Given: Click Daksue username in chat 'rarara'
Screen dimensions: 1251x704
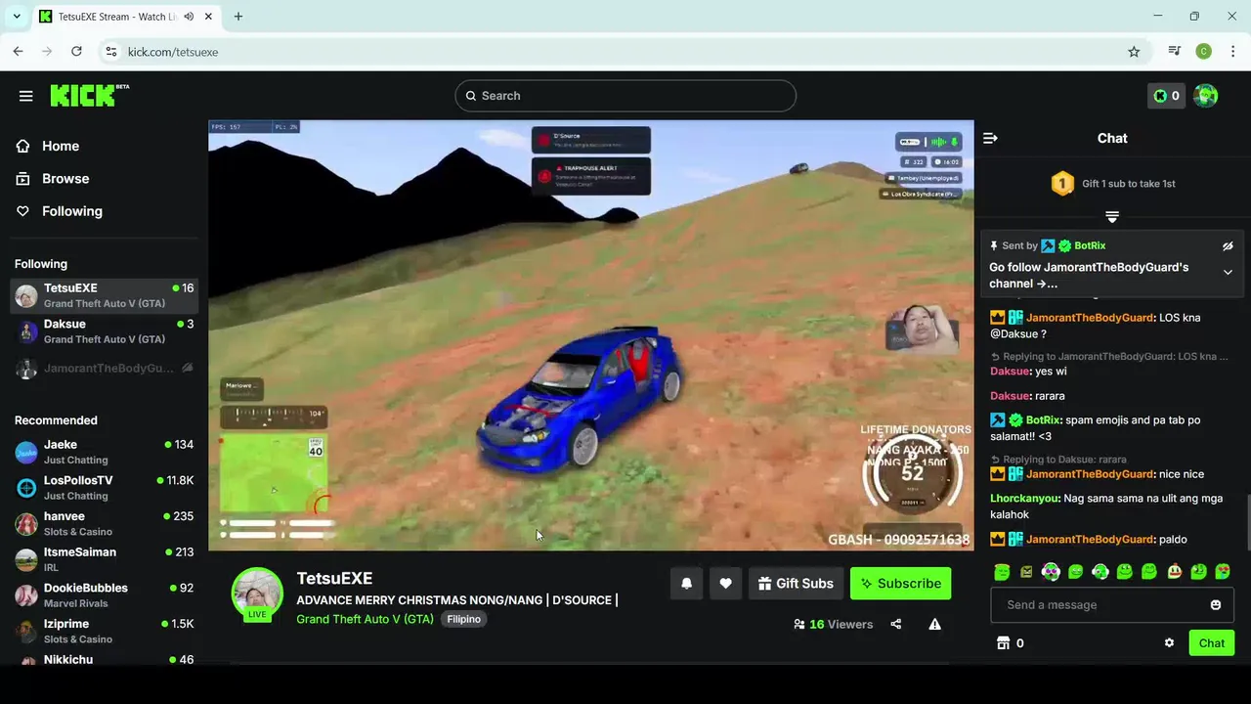Looking at the screenshot, I should pyautogui.click(x=1010, y=396).
